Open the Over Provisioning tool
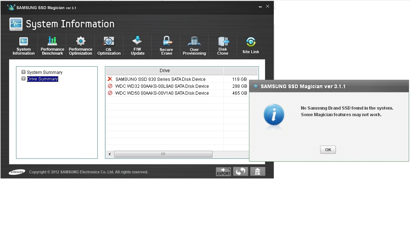The image size is (420, 236). click(x=194, y=46)
